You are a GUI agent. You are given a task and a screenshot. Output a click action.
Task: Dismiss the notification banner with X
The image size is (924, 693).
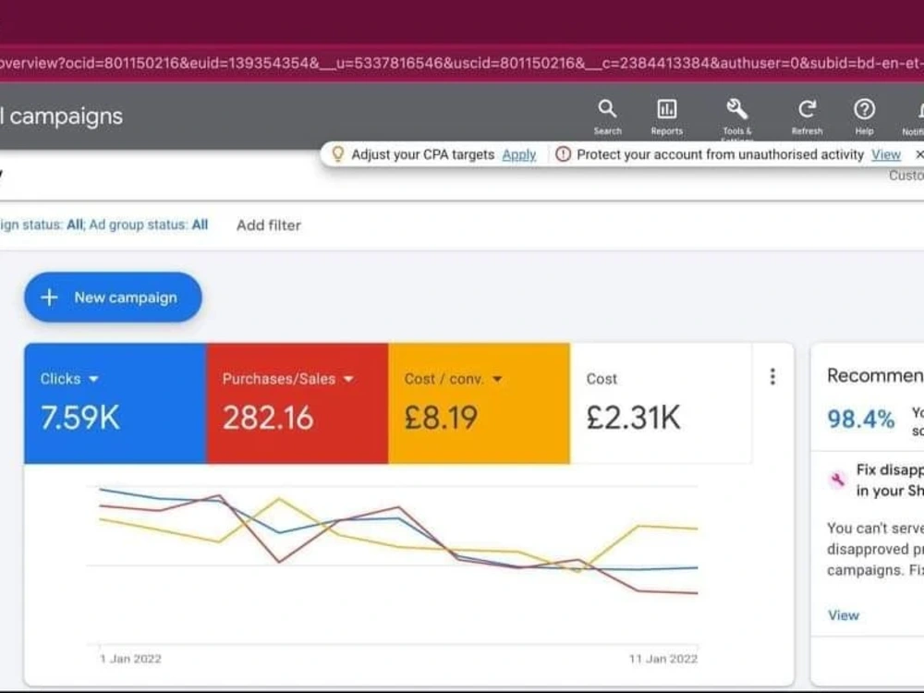point(918,154)
